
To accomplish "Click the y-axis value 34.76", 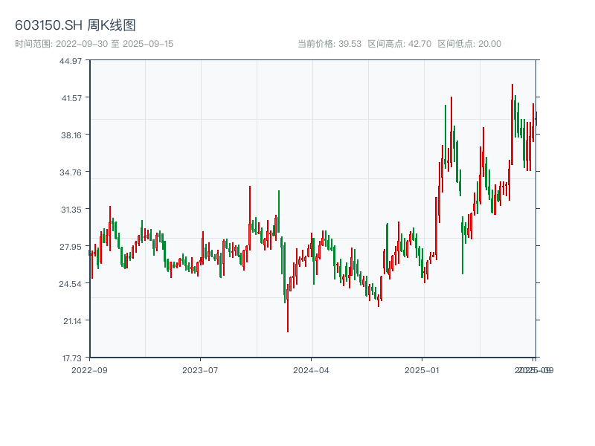I will 71,172.
